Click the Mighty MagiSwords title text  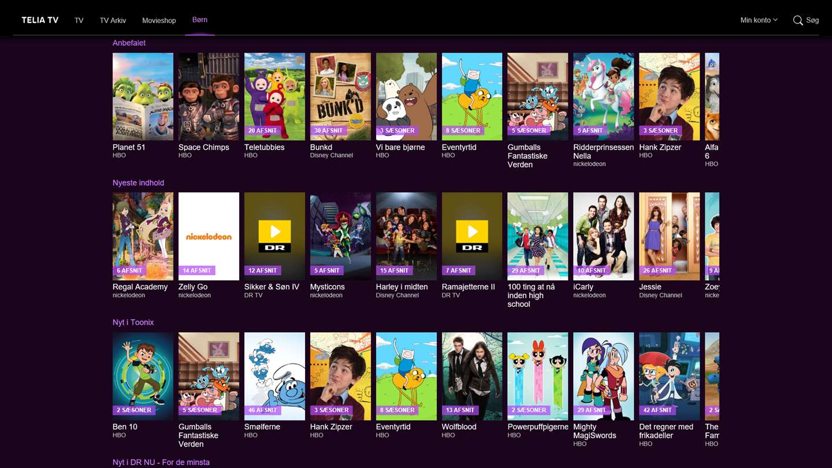pyautogui.click(x=595, y=432)
